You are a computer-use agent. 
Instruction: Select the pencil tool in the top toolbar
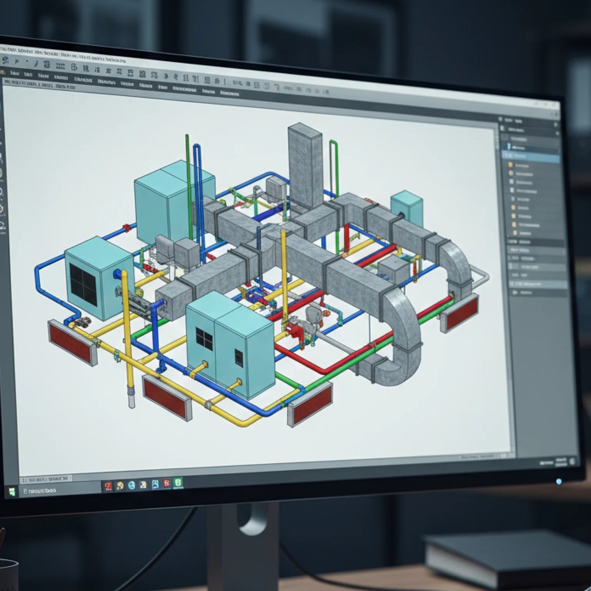coord(37,63)
